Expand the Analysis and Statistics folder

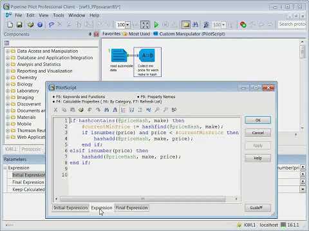point(8,65)
